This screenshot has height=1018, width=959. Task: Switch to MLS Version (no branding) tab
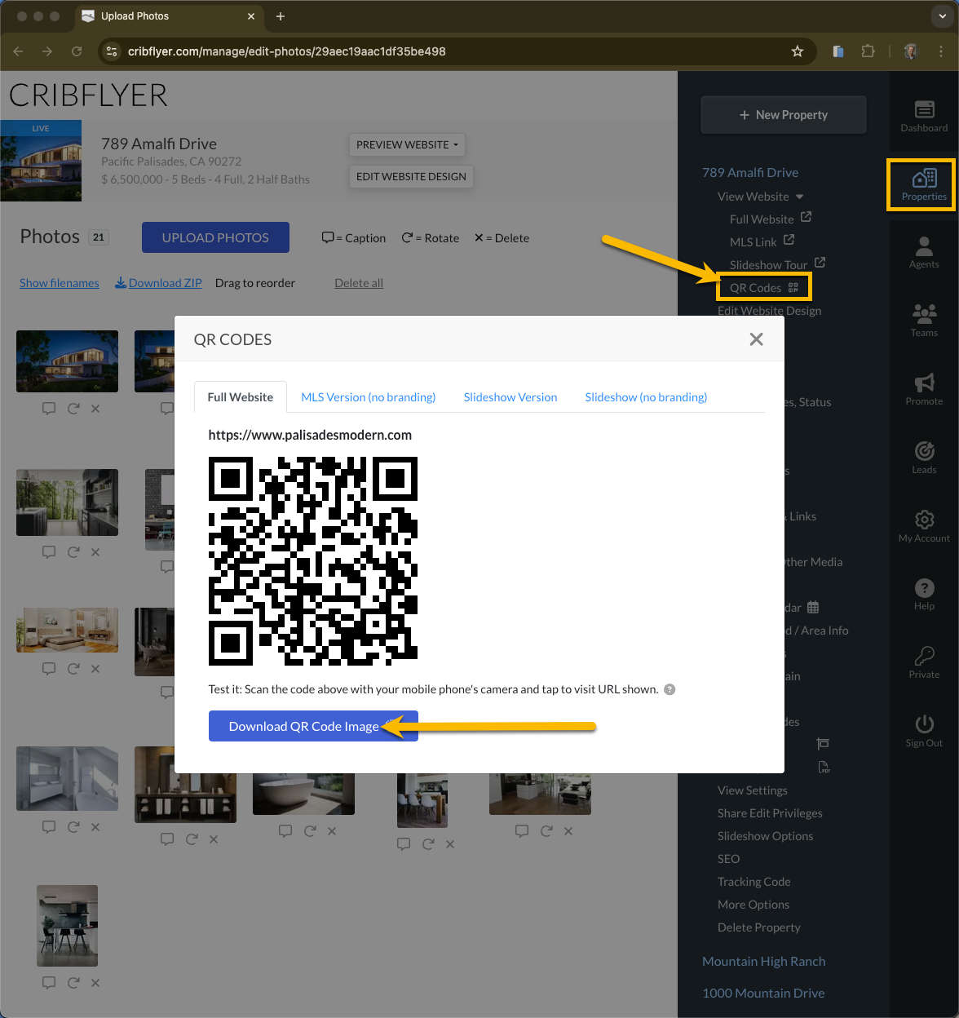point(369,397)
